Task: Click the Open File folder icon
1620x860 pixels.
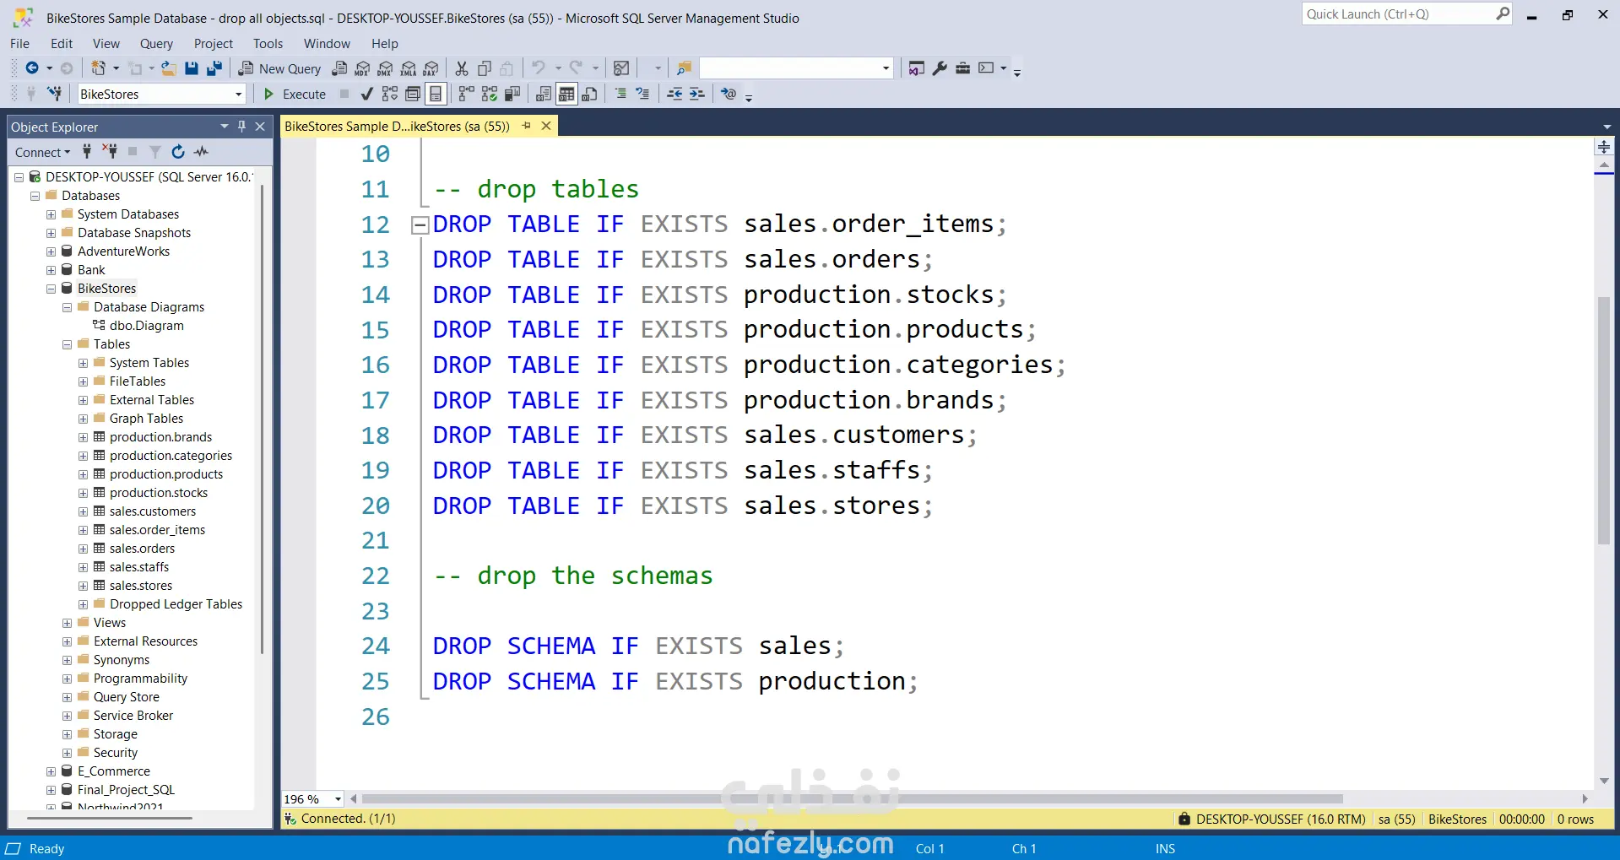Action: click(169, 68)
